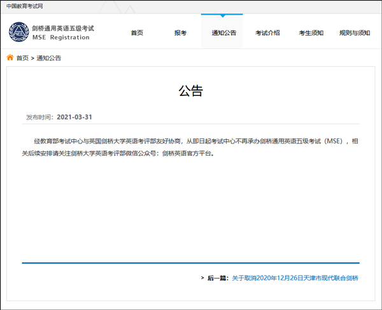
Task: Open the 首页 navigation tab
Action: coord(137,33)
